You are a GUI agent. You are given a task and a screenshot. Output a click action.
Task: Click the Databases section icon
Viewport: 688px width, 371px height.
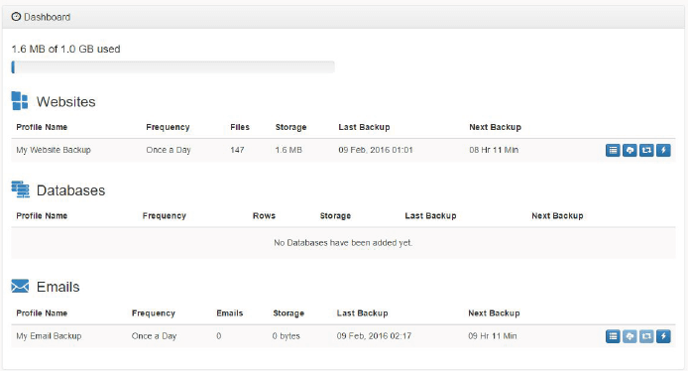(x=20, y=189)
